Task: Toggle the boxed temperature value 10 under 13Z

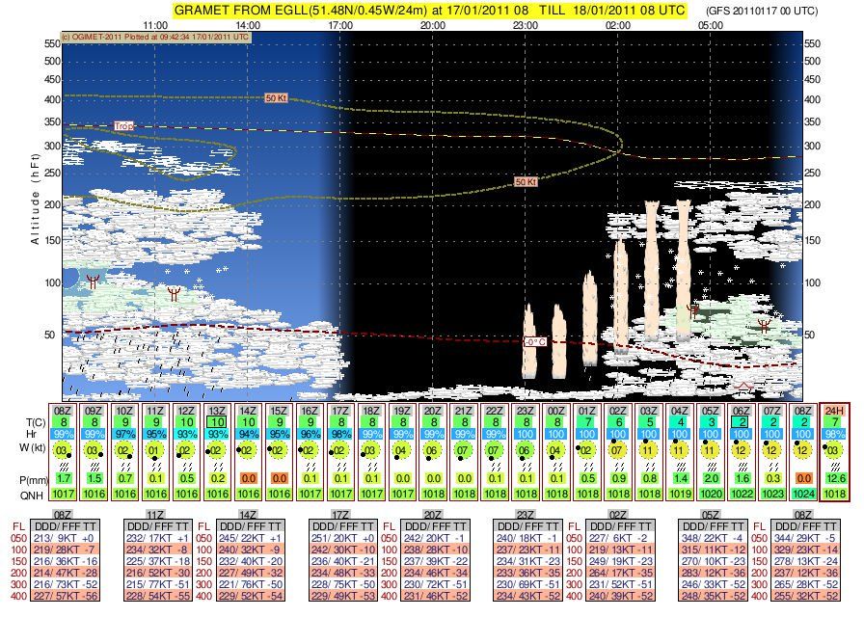Action: point(217,421)
